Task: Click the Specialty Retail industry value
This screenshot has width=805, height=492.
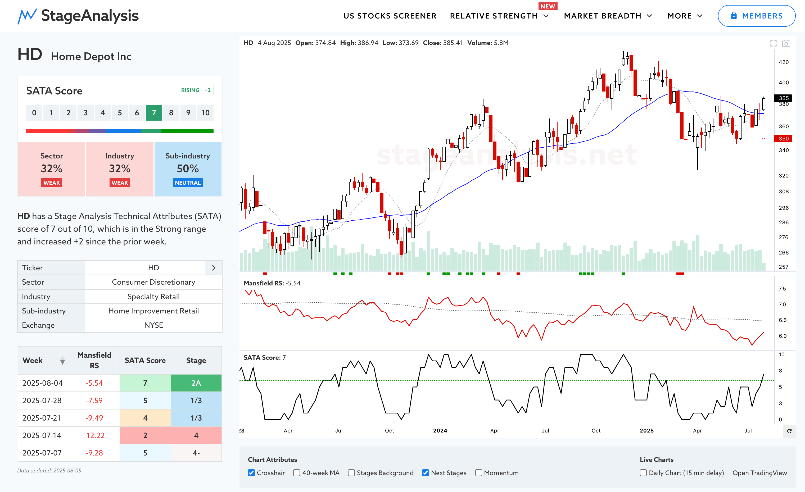Action: [153, 297]
